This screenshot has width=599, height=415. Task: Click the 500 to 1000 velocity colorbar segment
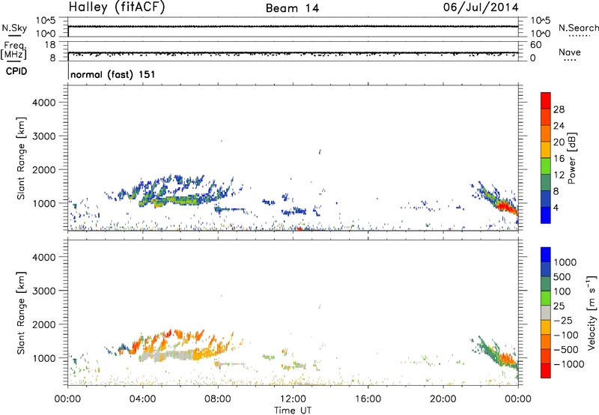546,270
